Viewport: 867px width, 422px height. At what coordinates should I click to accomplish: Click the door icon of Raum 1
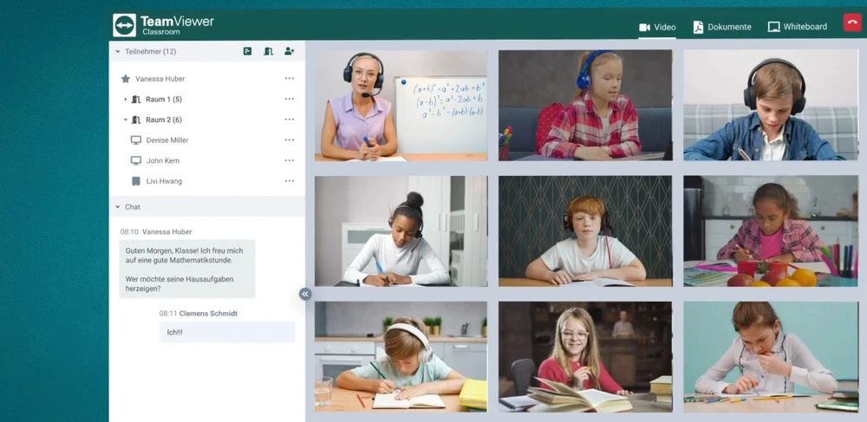click(x=136, y=100)
